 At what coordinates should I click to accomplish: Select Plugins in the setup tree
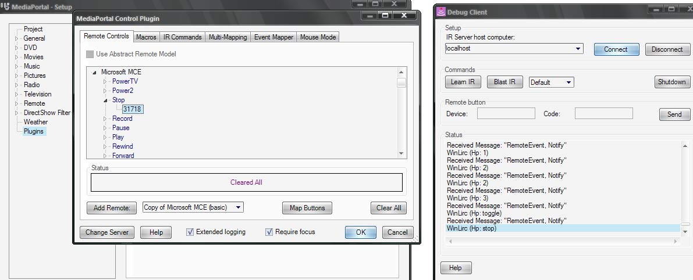34,131
